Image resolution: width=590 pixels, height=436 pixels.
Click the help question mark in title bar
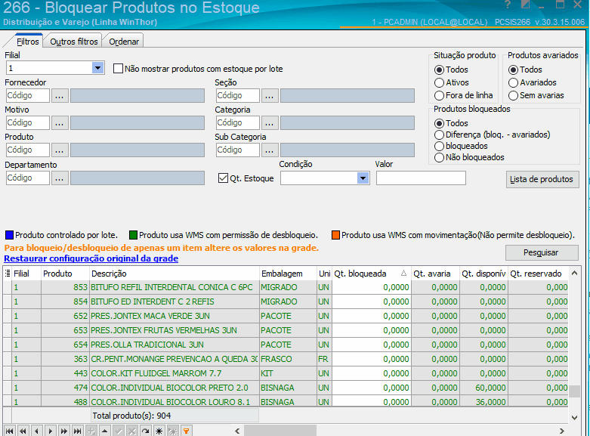[508, 5]
